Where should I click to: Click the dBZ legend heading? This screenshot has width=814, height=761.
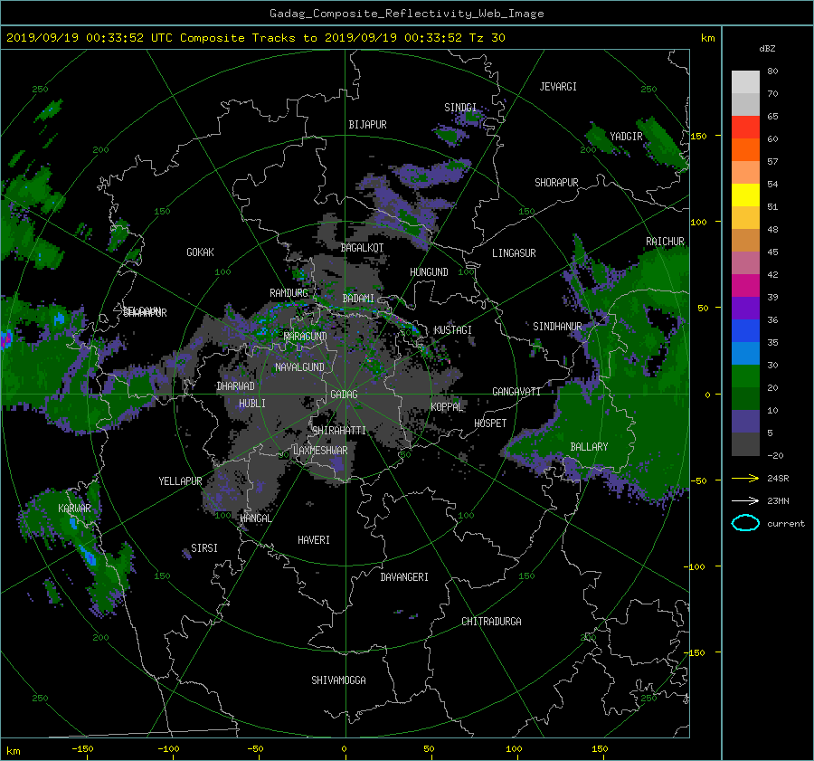click(x=767, y=49)
